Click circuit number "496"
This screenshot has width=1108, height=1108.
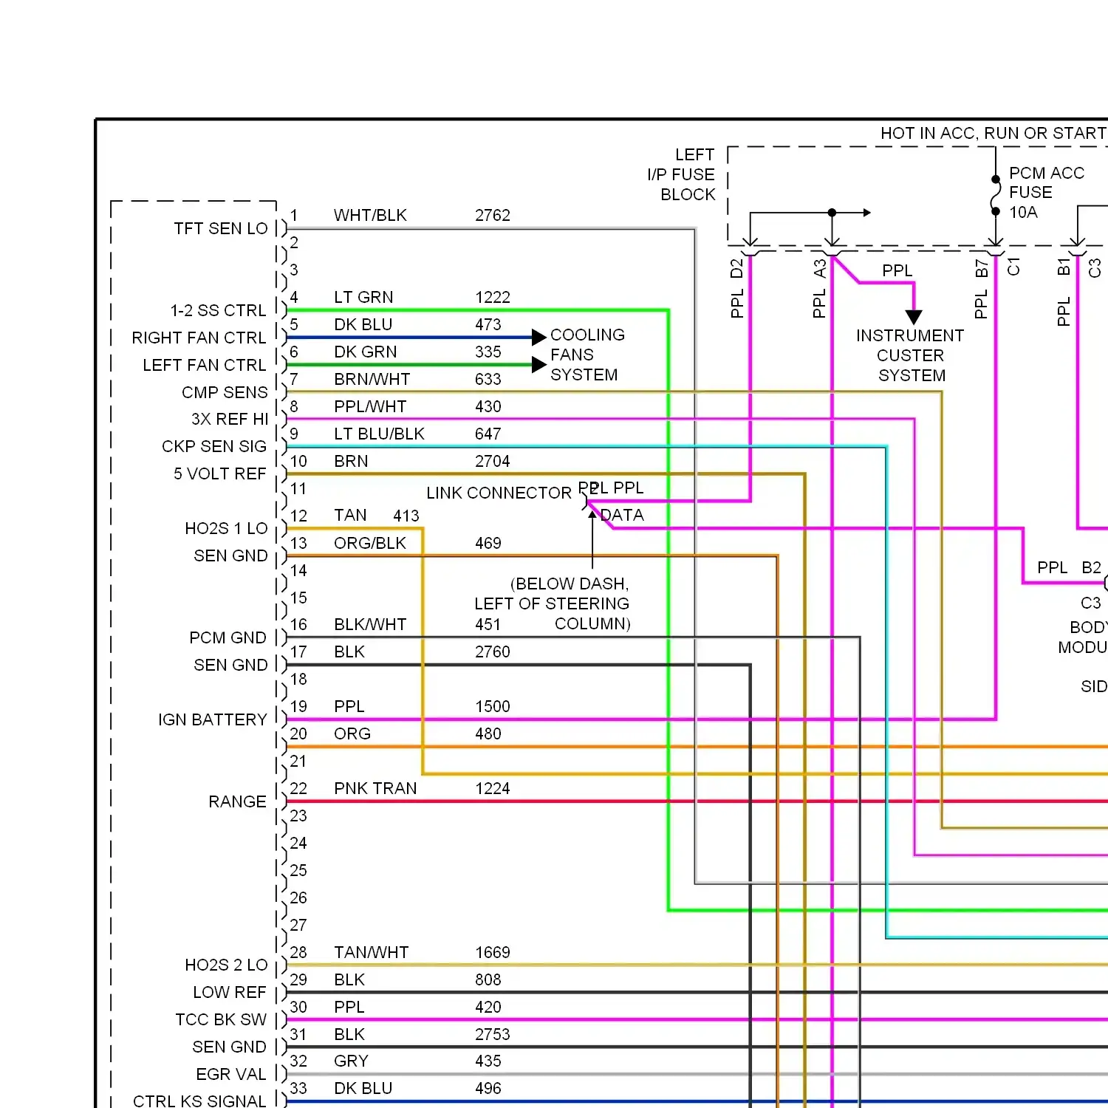click(x=488, y=1088)
